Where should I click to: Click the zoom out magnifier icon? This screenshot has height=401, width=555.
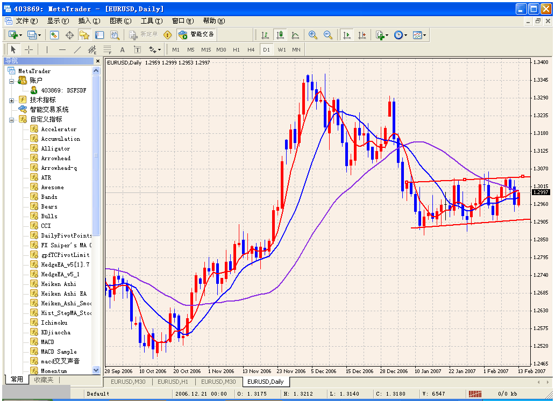[x=328, y=35]
